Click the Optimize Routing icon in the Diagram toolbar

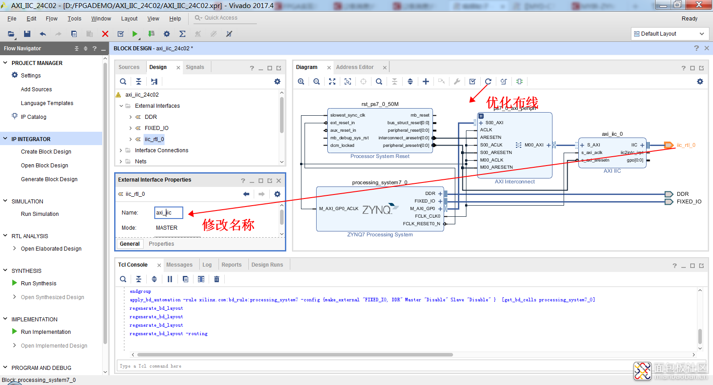[504, 81]
